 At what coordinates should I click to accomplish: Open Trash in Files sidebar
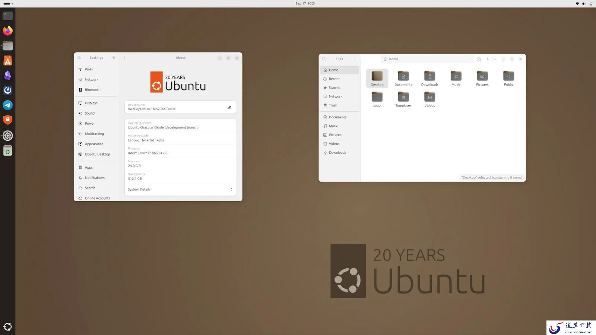(340, 105)
